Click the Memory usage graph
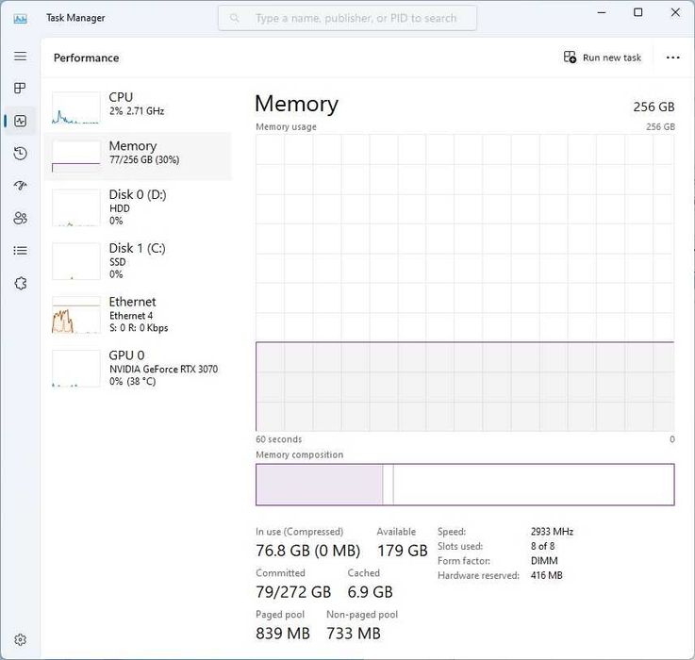Image resolution: width=695 pixels, height=660 pixels. click(x=465, y=283)
